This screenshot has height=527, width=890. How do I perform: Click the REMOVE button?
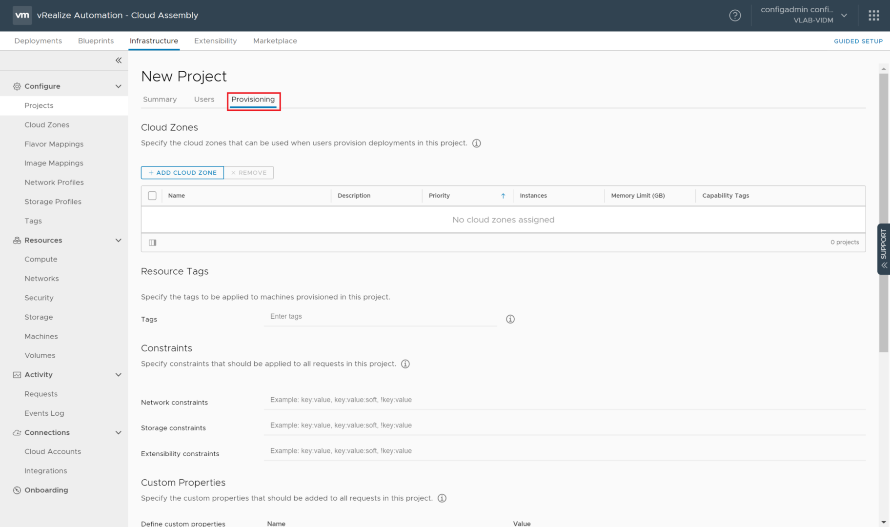pyautogui.click(x=249, y=173)
